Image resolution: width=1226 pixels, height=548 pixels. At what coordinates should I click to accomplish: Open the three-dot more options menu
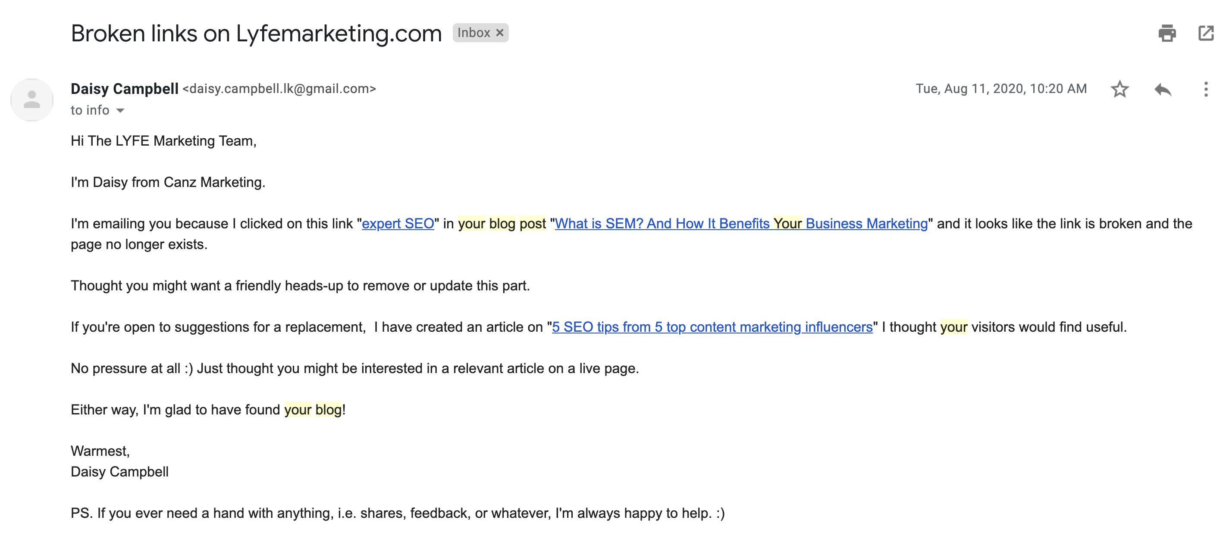[1204, 89]
